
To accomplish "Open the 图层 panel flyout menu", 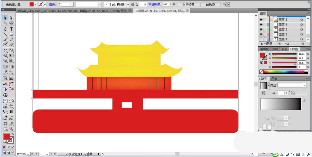I will (x=308, y=13).
